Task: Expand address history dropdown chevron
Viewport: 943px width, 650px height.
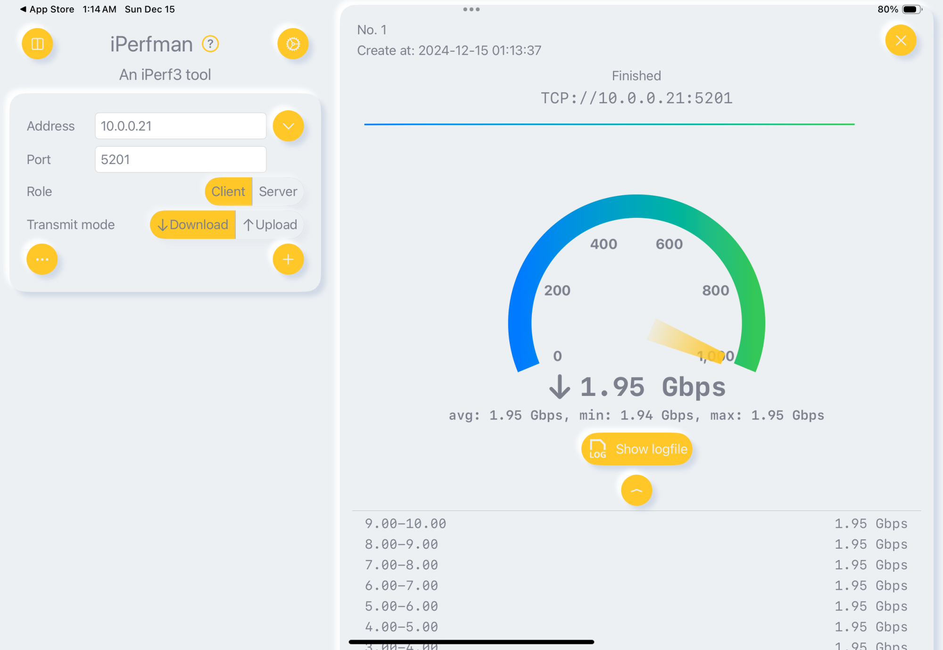Action: coord(288,126)
